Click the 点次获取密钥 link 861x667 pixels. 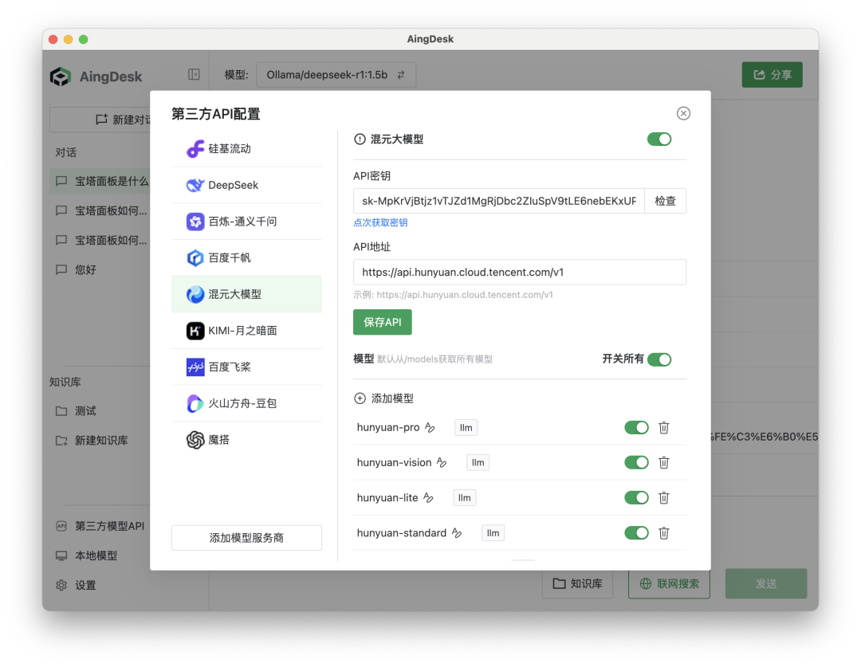(380, 223)
